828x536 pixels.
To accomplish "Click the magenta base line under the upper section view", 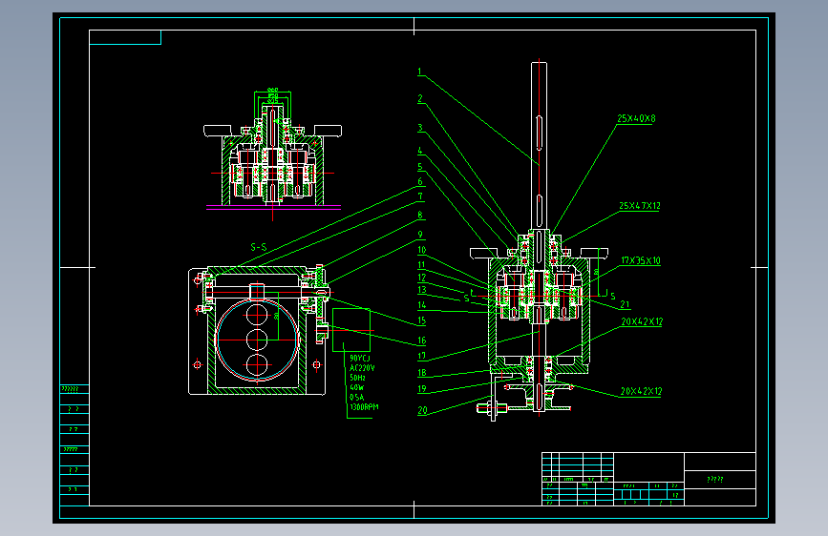I will point(273,206).
